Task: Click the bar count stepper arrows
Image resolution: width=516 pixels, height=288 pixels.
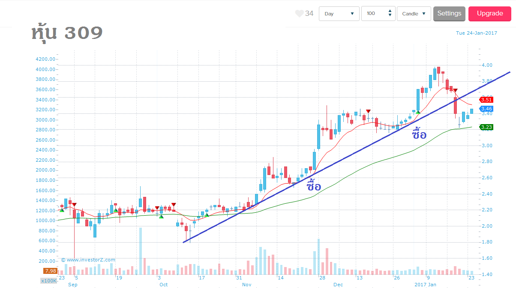Action: 390,14
